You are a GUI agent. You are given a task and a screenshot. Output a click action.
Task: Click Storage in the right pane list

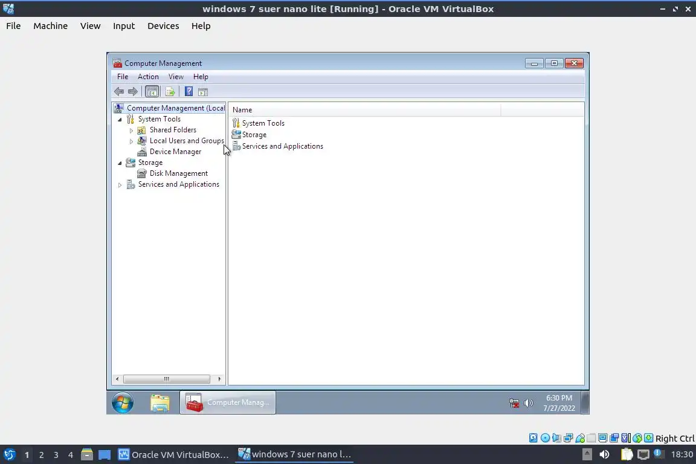coord(249,135)
